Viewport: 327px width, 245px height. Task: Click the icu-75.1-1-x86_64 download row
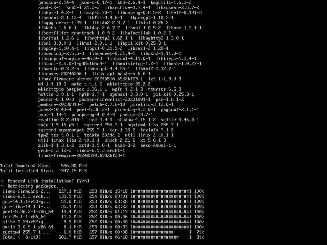pos(103,217)
